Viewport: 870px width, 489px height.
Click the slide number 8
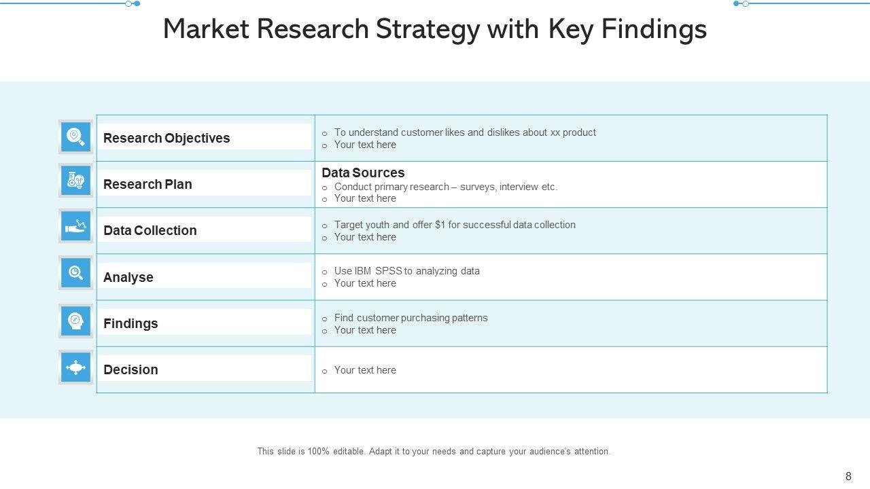point(848,476)
